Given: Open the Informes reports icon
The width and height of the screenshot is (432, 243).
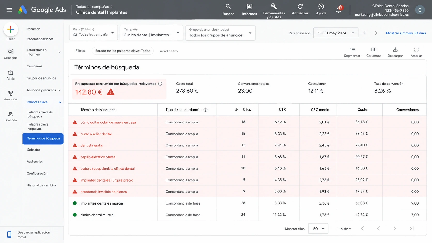Looking at the screenshot, I should (x=249, y=7).
